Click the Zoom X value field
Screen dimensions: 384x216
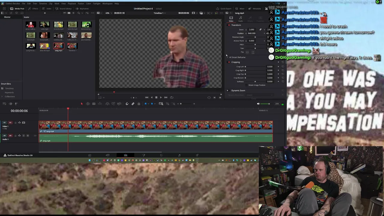pyautogui.click(x=252, y=30)
